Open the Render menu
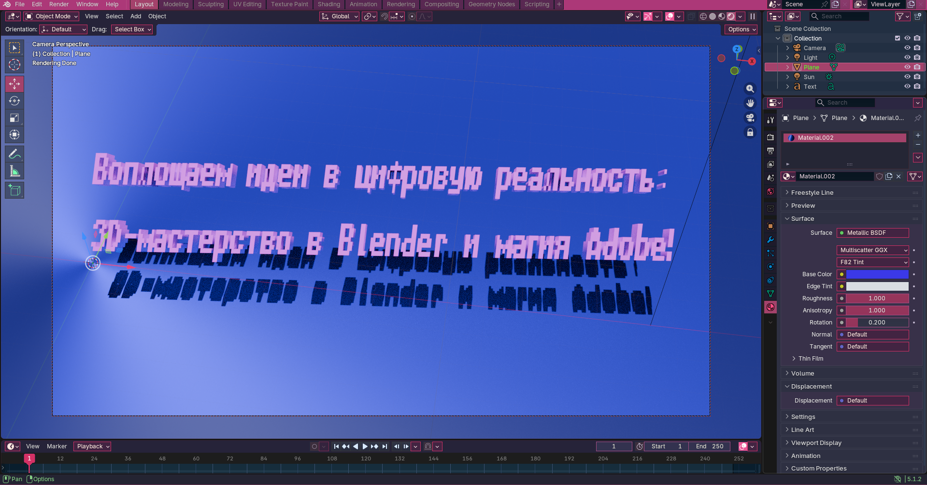 [x=59, y=4]
